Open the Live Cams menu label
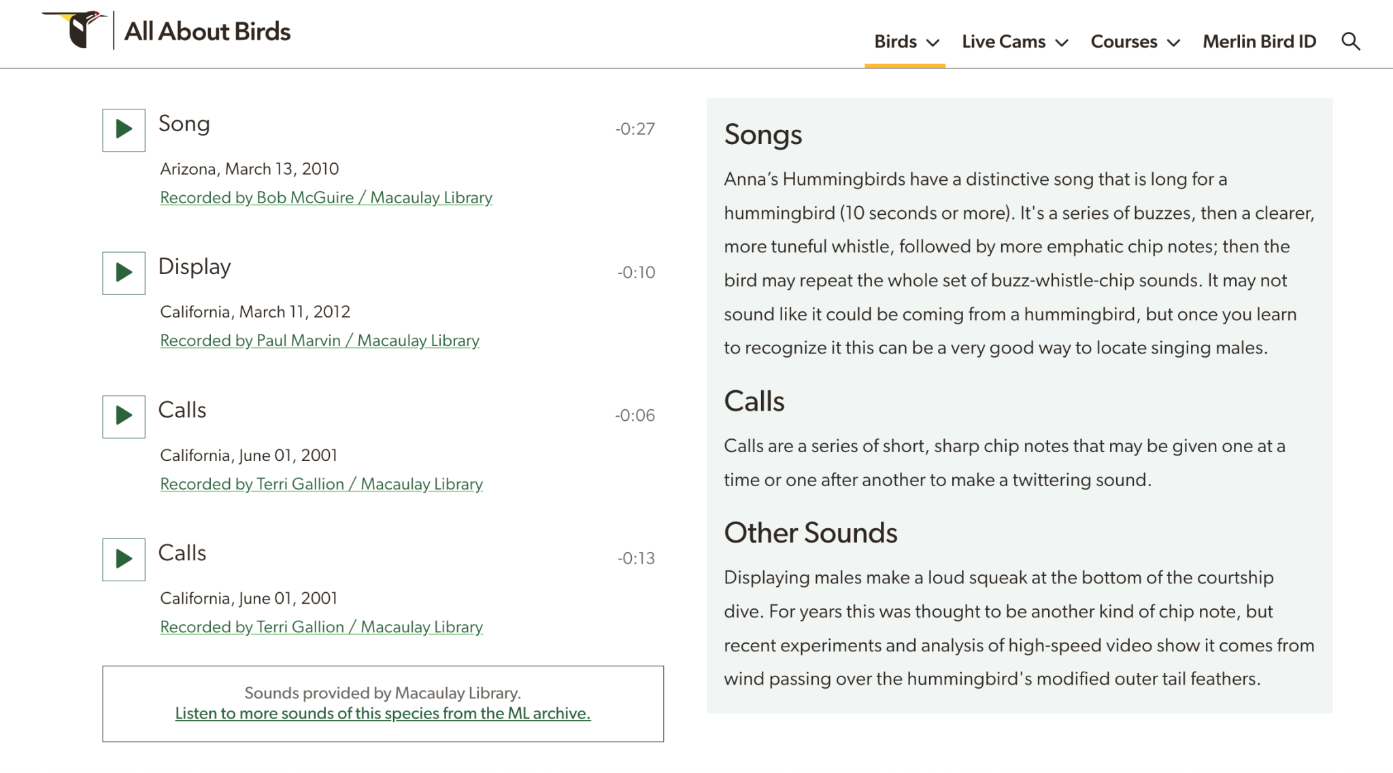The image size is (1393, 773). coord(1003,41)
